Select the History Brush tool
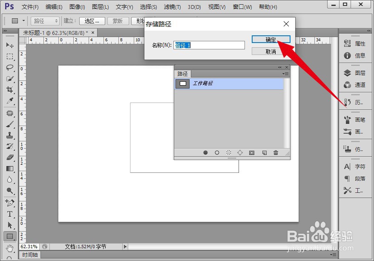 pyautogui.click(x=10, y=146)
